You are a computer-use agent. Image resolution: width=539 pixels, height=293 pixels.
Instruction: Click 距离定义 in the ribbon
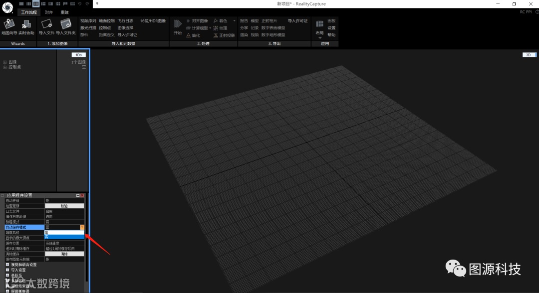(107, 35)
